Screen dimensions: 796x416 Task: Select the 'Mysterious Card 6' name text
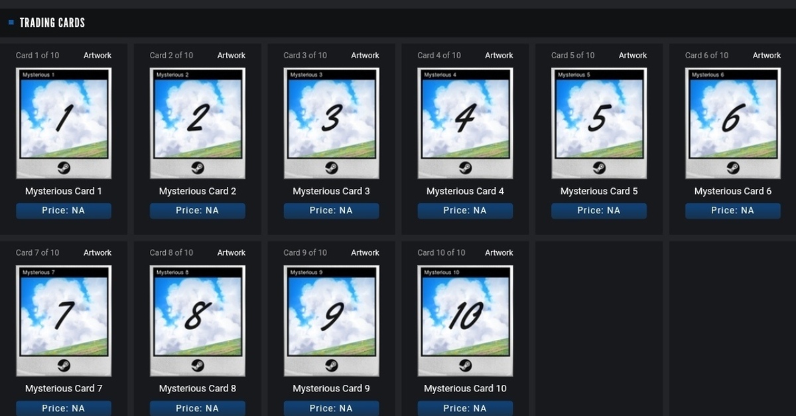click(x=733, y=191)
